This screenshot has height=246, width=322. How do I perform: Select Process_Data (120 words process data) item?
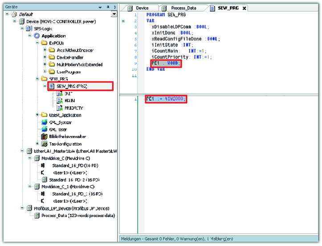[x=78, y=216]
